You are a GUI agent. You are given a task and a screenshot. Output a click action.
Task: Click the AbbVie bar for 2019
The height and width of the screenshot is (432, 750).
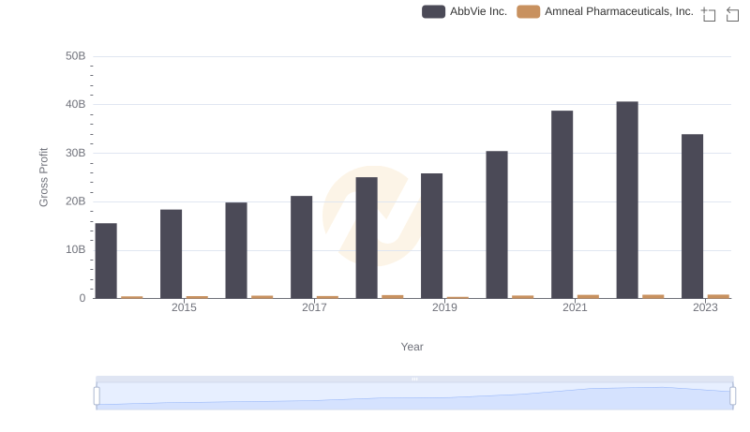click(432, 236)
